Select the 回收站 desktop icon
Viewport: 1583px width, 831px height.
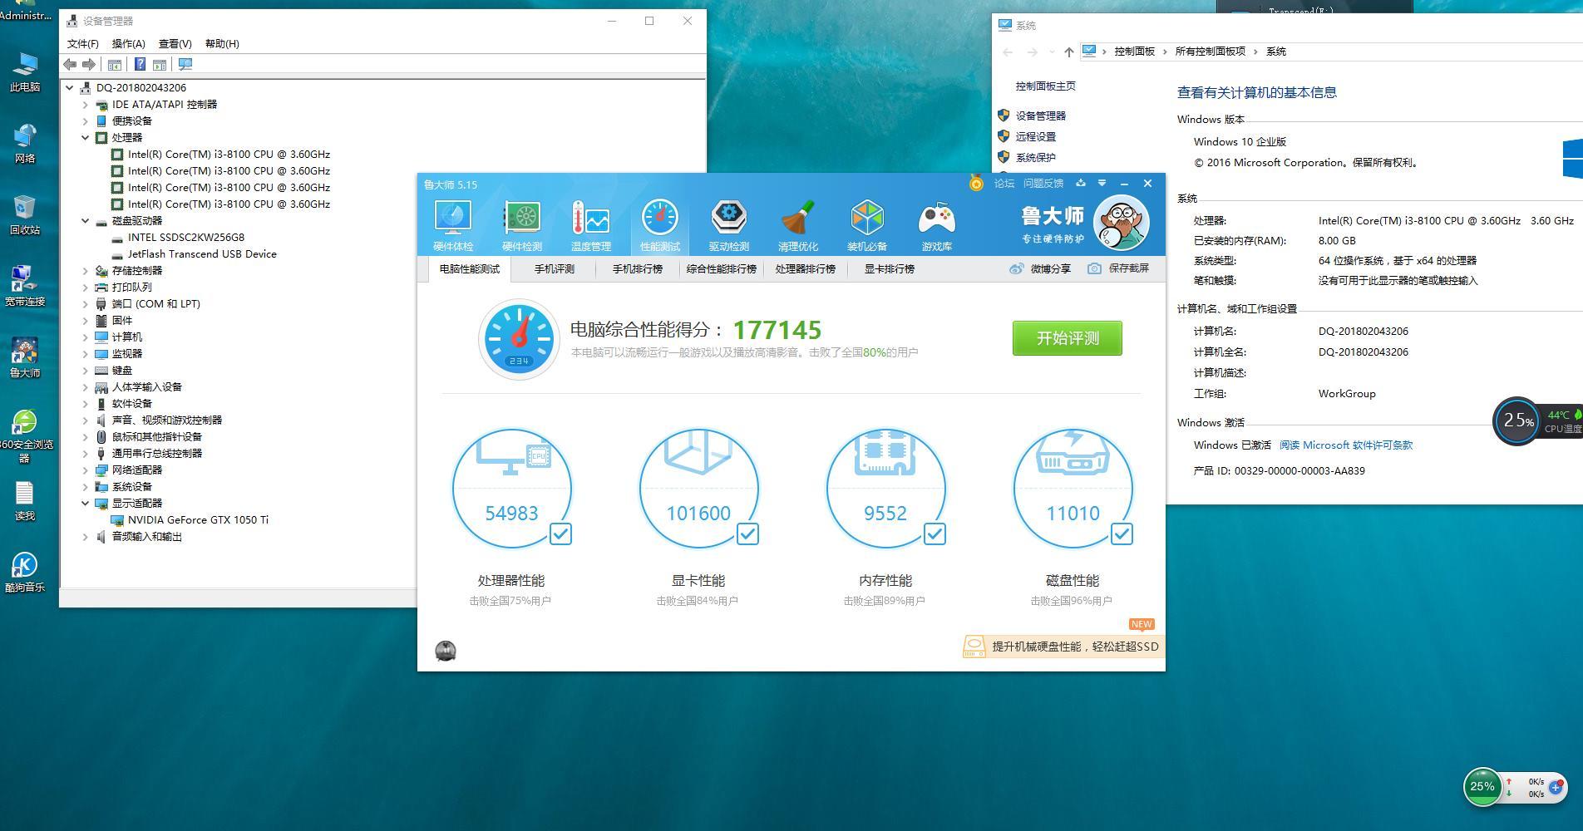[25, 214]
